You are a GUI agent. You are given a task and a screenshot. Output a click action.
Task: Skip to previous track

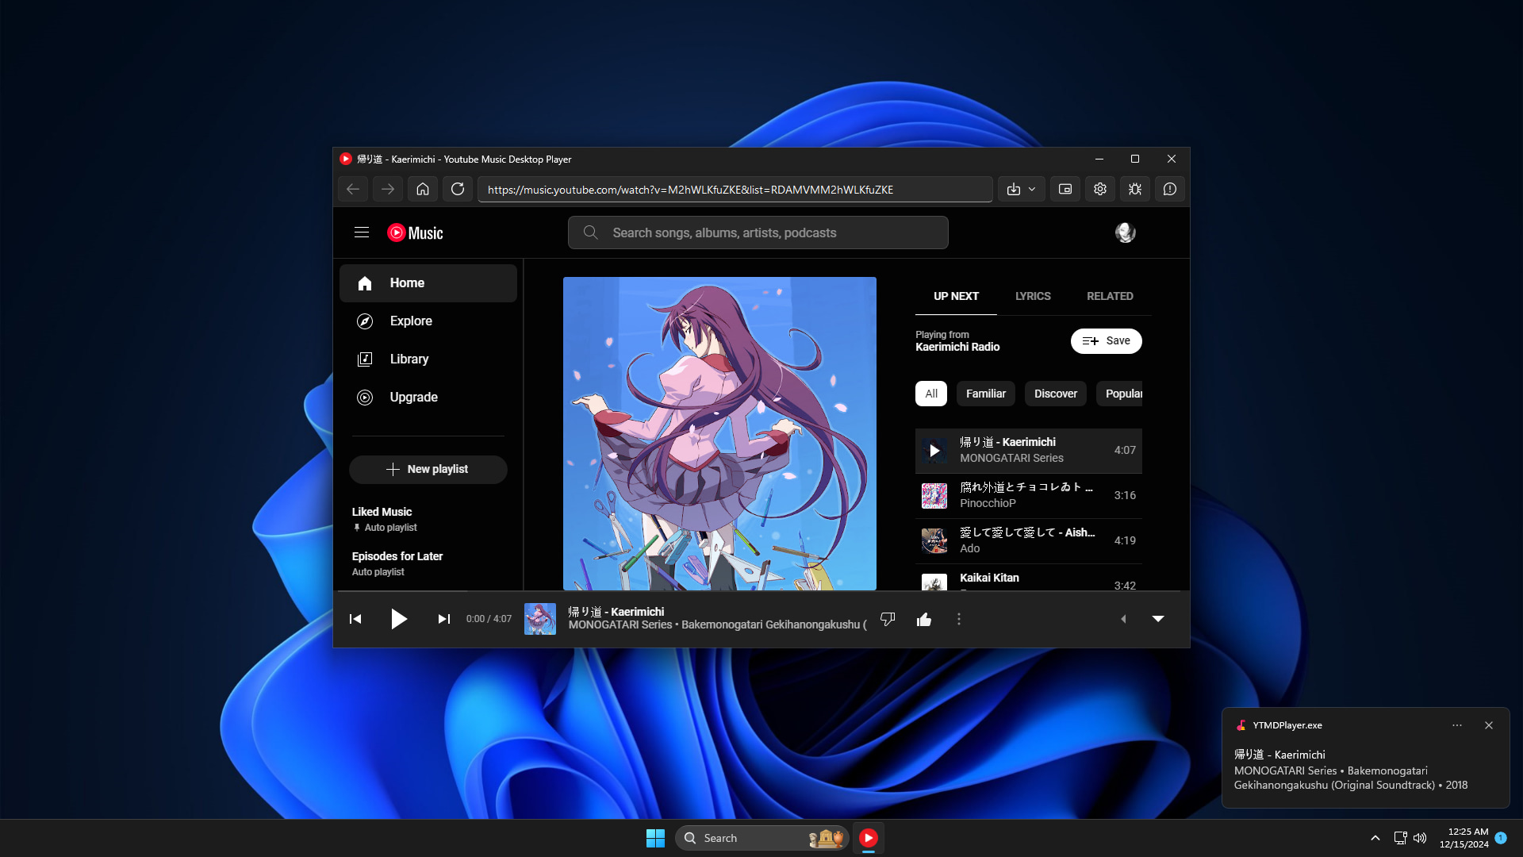pyautogui.click(x=355, y=619)
